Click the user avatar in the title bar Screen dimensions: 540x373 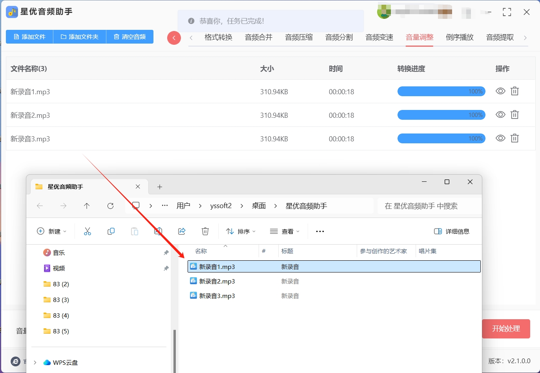pos(384,12)
